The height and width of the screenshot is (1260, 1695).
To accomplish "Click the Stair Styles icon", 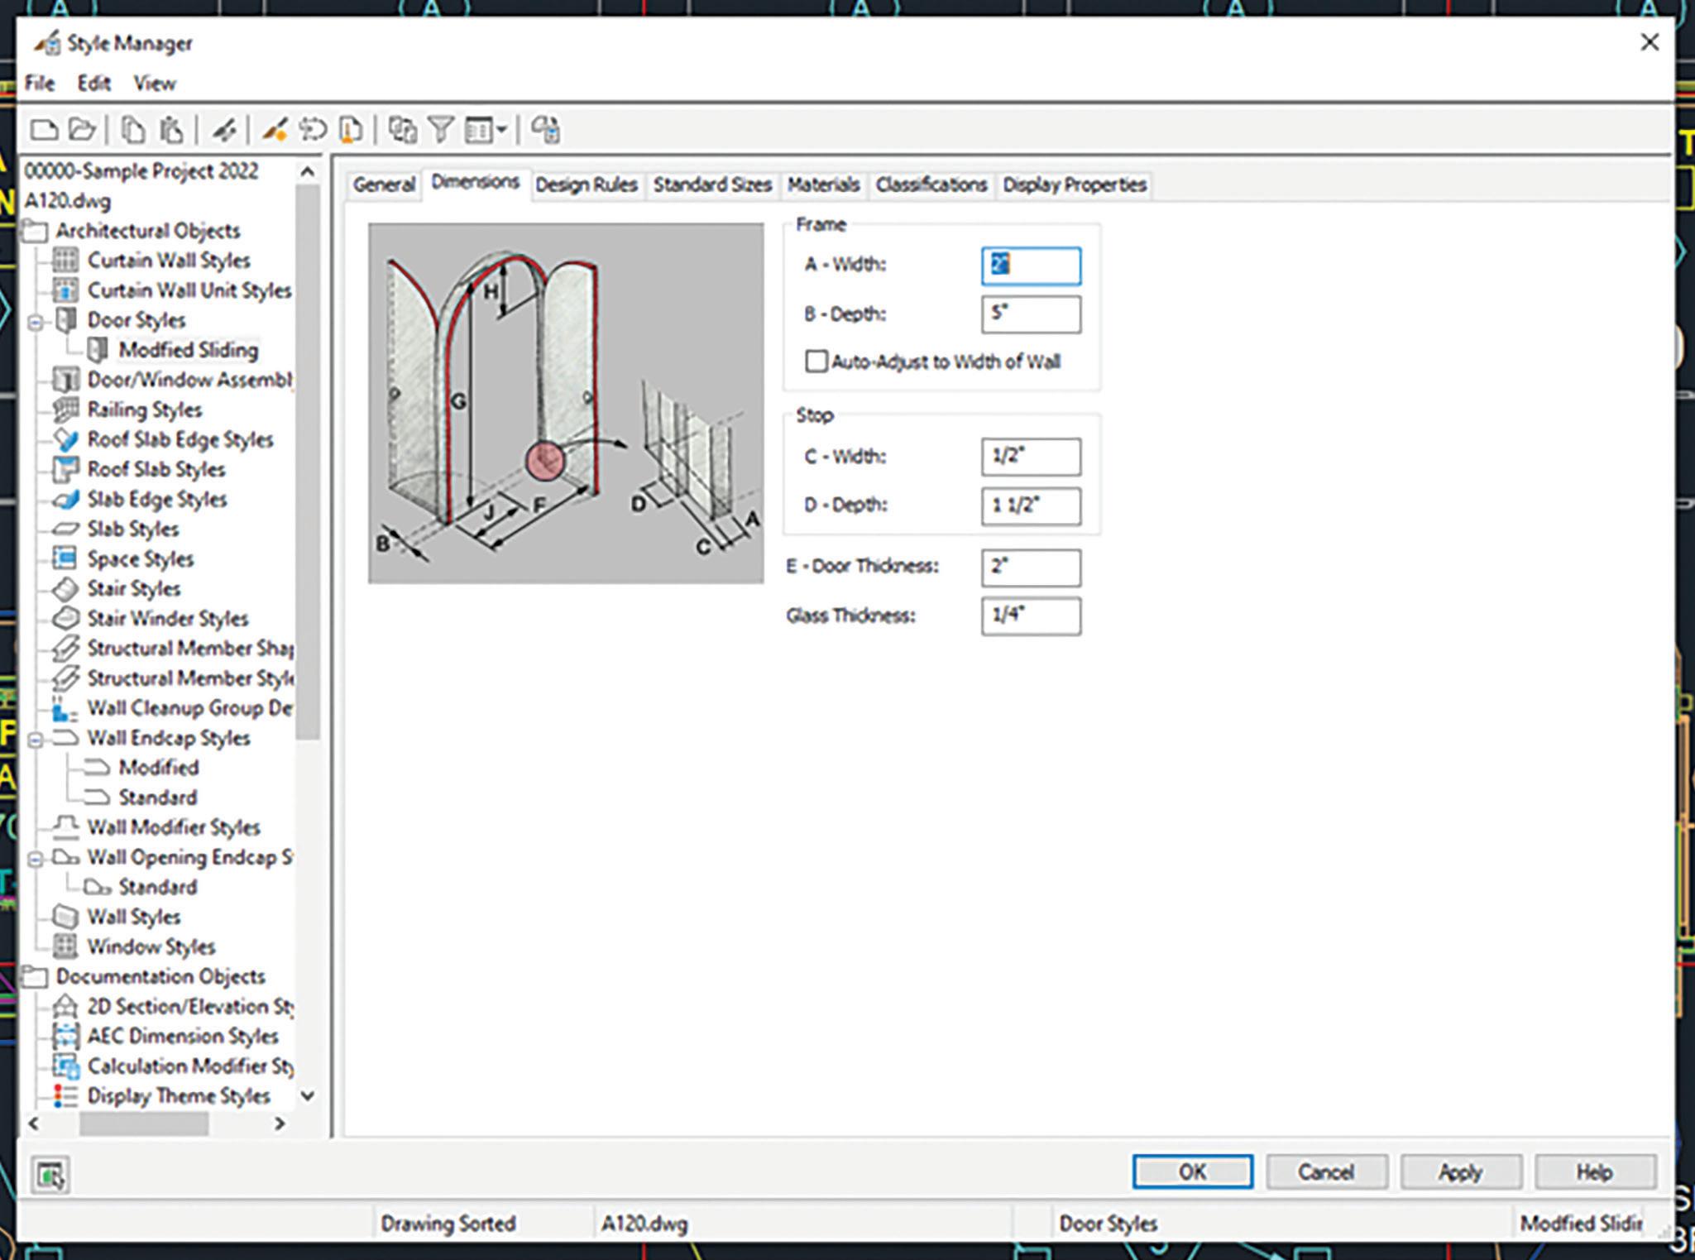I will (x=65, y=588).
